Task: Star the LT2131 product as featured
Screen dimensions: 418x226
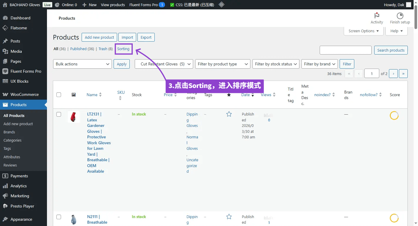Action: coord(229,114)
